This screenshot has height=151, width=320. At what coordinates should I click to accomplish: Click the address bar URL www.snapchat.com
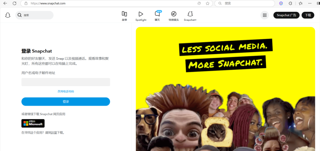point(48,4)
